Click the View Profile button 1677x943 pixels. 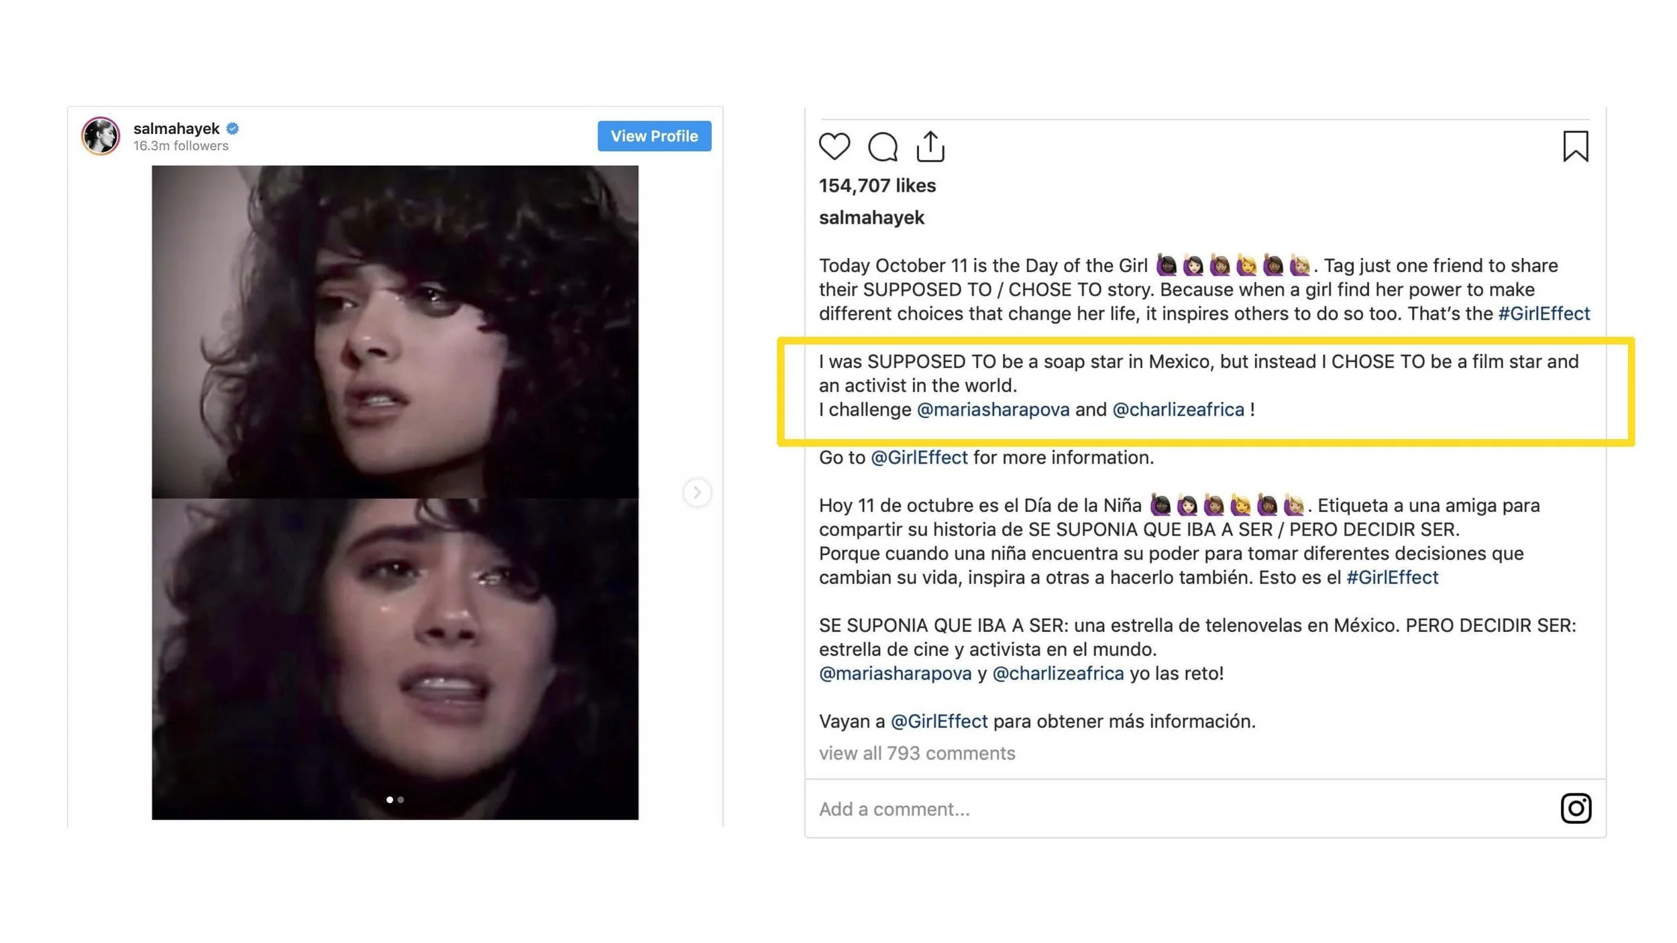pos(654,136)
